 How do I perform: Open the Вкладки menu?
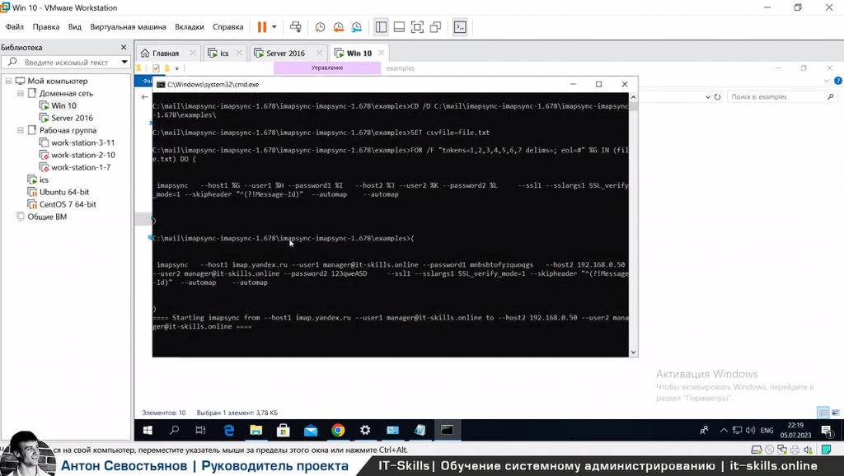coord(190,27)
